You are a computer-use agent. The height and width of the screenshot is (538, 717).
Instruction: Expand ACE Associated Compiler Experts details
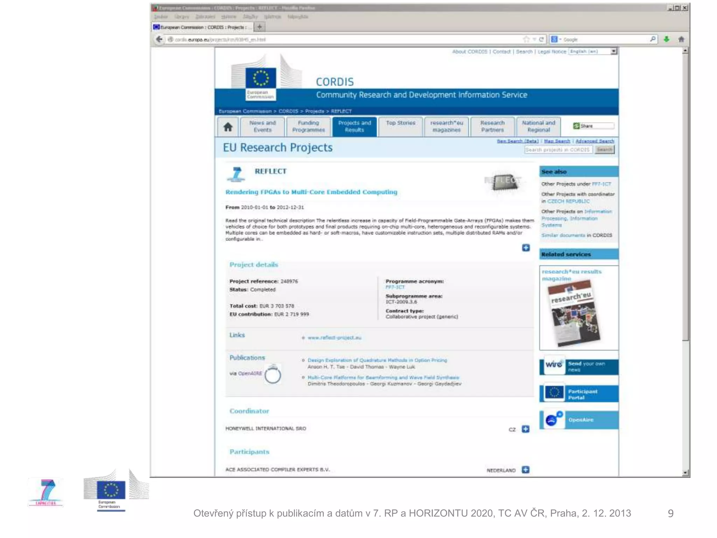[525, 470]
